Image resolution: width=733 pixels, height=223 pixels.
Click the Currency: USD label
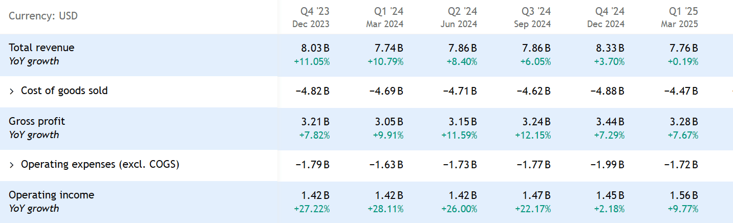coord(43,16)
